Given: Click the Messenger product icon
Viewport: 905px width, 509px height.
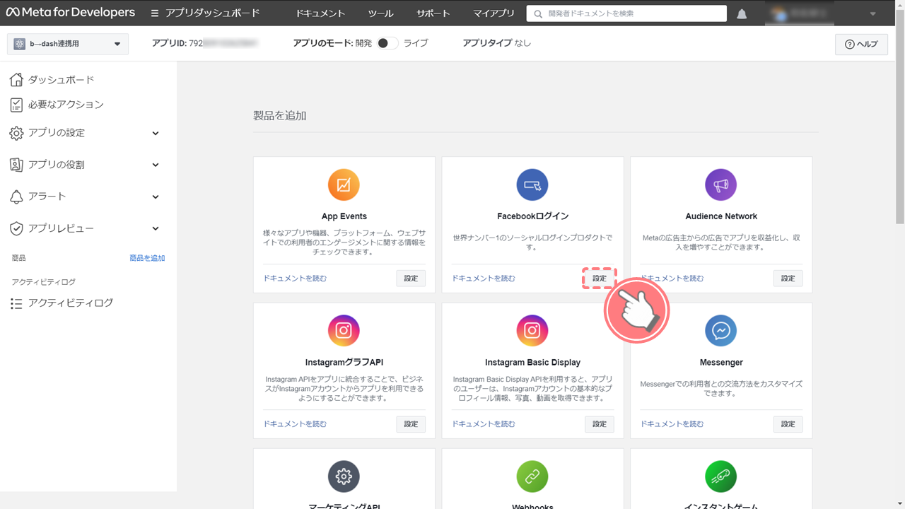Looking at the screenshot, I should click(721, 331).
